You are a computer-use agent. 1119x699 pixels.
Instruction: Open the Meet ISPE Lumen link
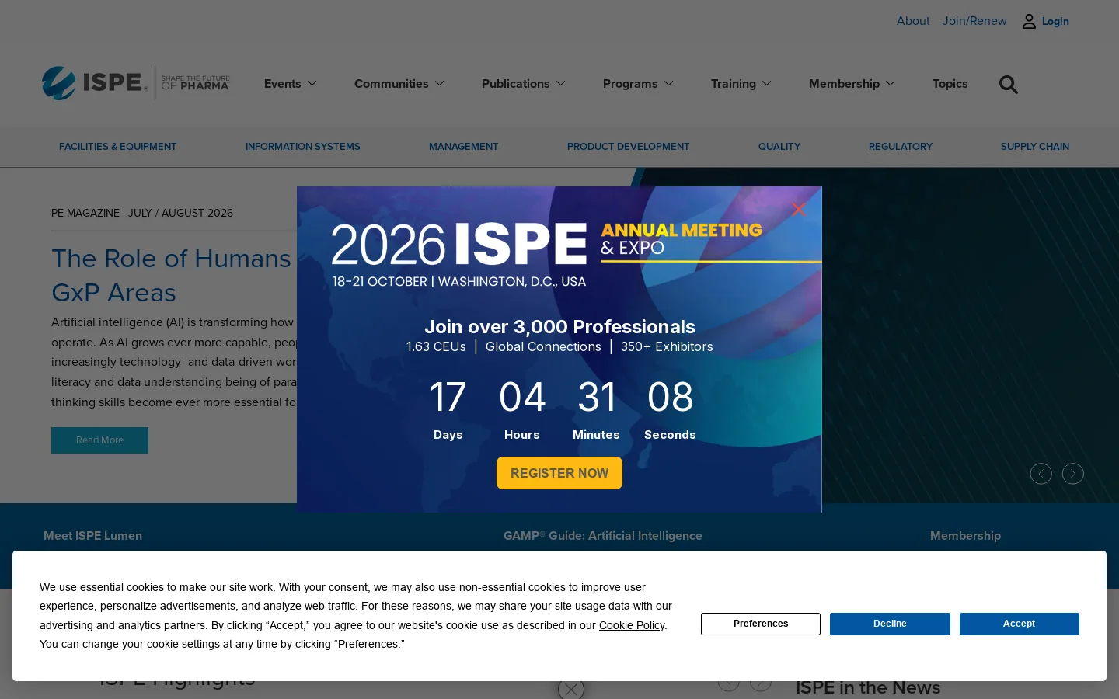pyautogui.click(x=92, y=535)
